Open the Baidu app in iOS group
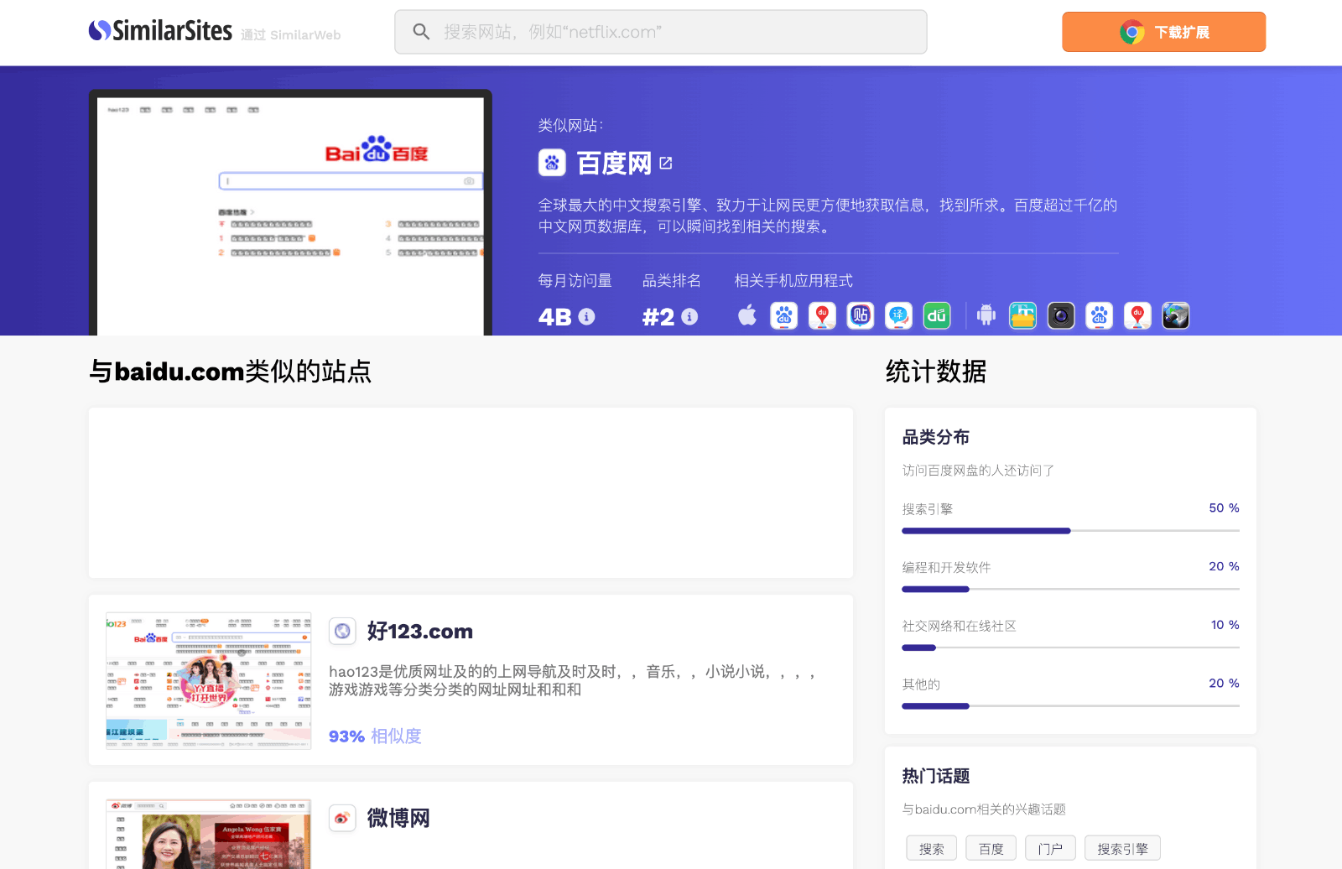The height and width of the screenshot is (869, 1342). pyautogui.click(x=784, y=315)
